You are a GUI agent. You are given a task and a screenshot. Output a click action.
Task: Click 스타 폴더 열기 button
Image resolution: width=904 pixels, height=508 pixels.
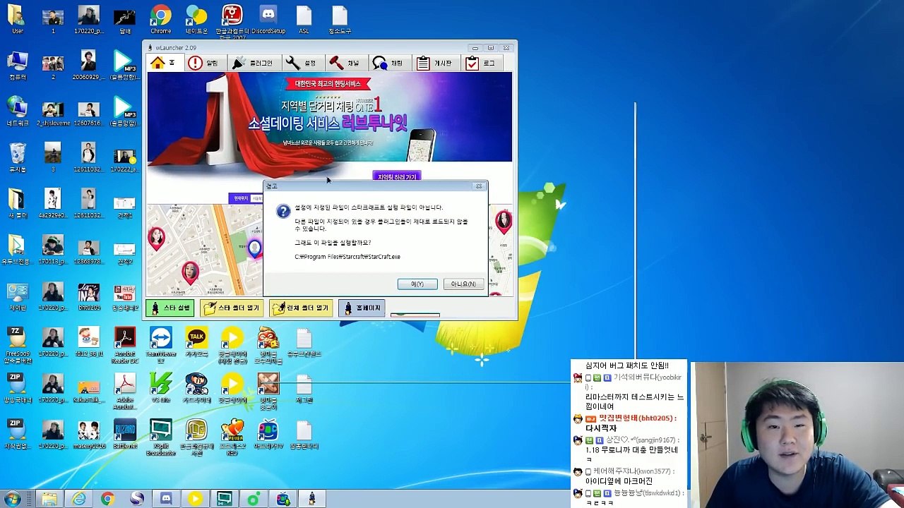click(x=232, y=308)
